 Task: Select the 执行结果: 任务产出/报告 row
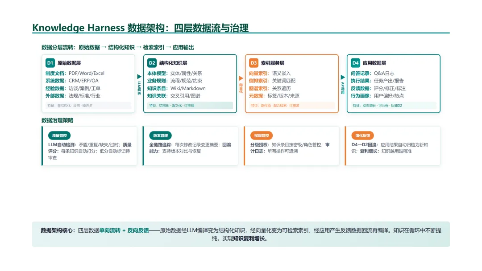tap(377, 81)
